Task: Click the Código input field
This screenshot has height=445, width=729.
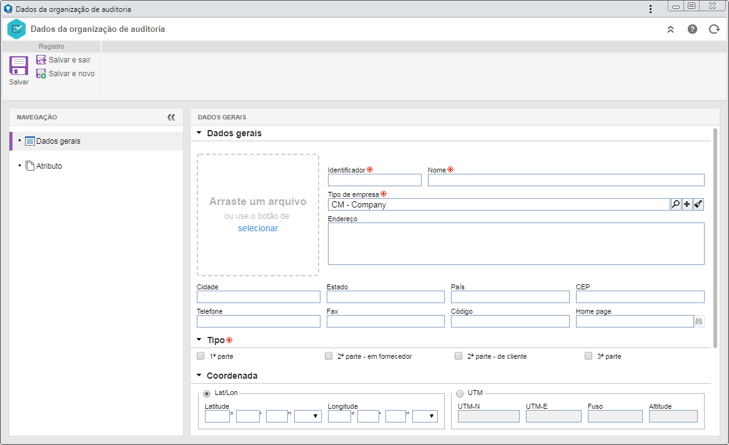Action: pyautogui.click(x=510, y=321)
